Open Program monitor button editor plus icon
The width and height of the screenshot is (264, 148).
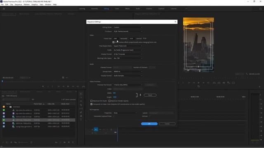259,87
